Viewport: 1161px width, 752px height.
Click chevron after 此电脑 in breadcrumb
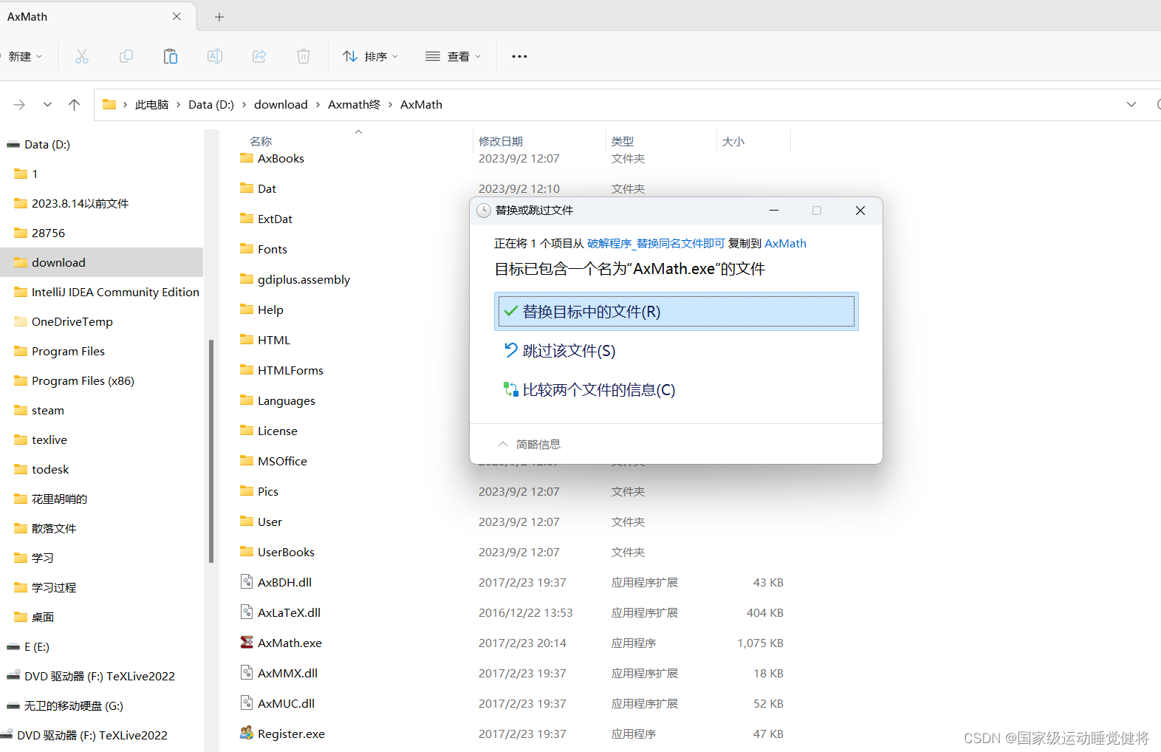tap(178, 105)
